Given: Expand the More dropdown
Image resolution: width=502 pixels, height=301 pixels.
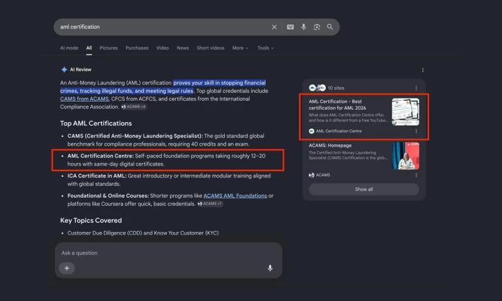Looking at the screenshot, I should tap(240, 48).
